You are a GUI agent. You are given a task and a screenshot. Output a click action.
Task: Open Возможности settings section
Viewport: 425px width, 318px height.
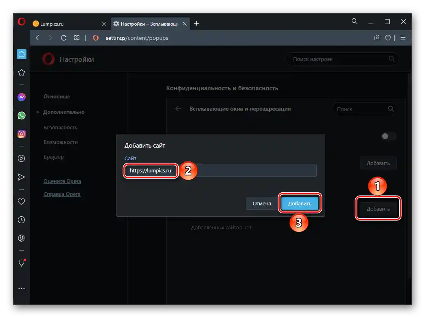tap(61, 142)
